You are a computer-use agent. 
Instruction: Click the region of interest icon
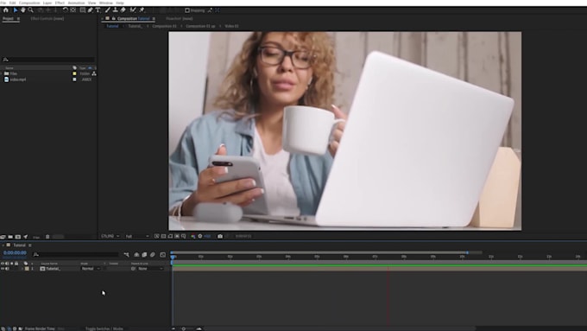tap(177, 236)
